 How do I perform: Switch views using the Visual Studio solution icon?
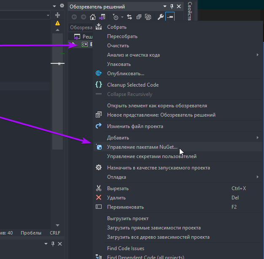101,17
